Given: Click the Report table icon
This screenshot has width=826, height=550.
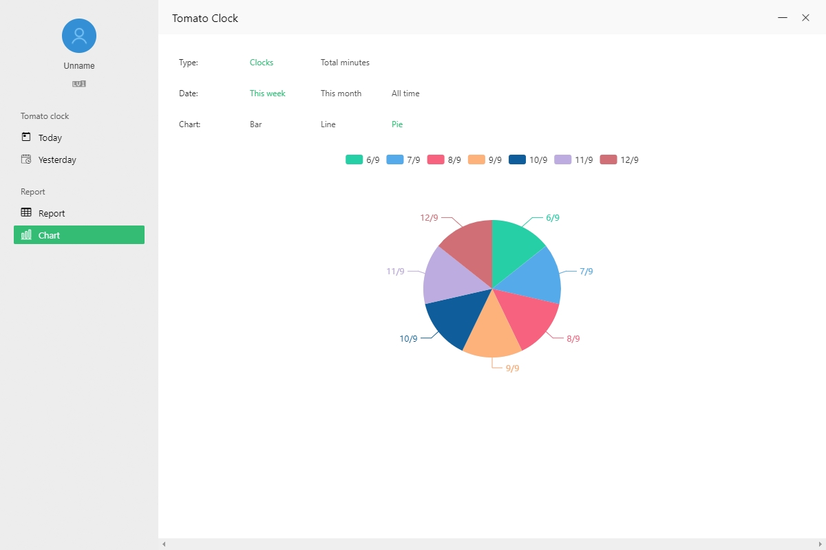Looking at the screenshot, I should (26, 212).
